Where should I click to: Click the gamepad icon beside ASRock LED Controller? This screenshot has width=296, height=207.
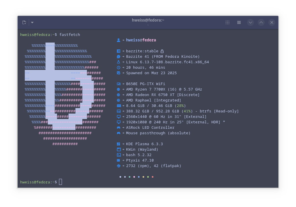(x=119, y=128)
